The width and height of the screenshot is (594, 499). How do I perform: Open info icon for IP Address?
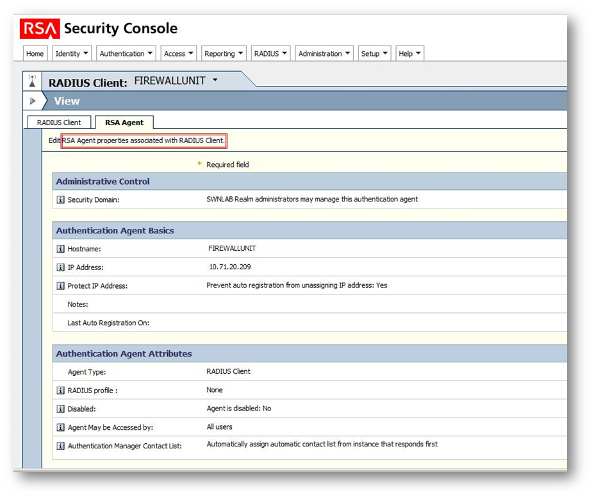click(x=60, y=267)
